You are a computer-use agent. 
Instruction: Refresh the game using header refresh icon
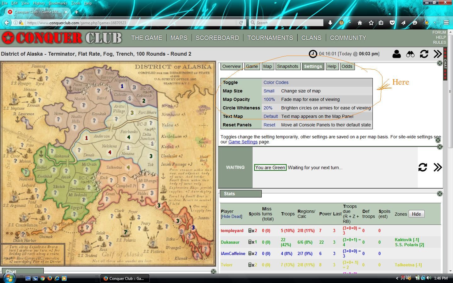point(424,54)
